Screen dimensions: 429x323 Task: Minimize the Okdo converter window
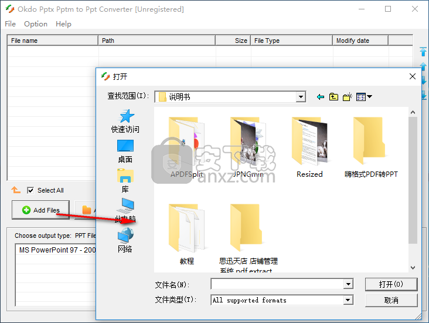pos(362,9)
